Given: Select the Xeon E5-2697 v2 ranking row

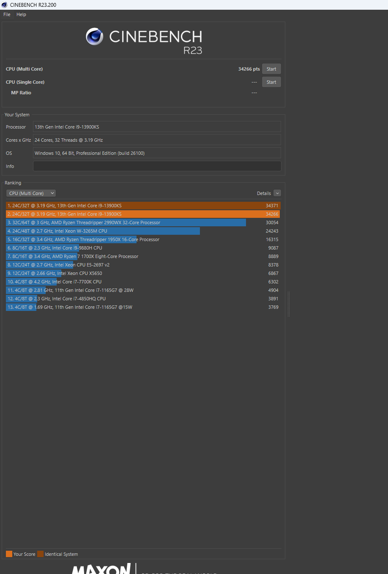Looking at the screenshot, I should [x=143, y=265].
